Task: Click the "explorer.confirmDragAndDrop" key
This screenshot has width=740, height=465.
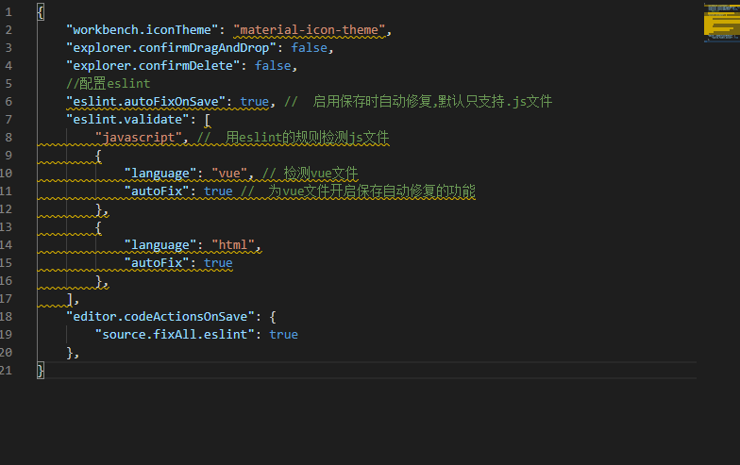Action: pos(171,47)
